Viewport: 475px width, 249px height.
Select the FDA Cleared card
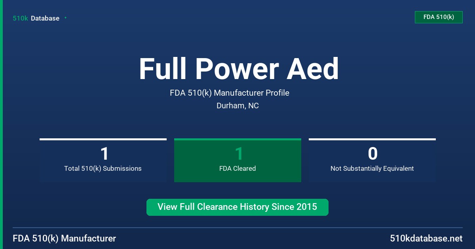237,160
